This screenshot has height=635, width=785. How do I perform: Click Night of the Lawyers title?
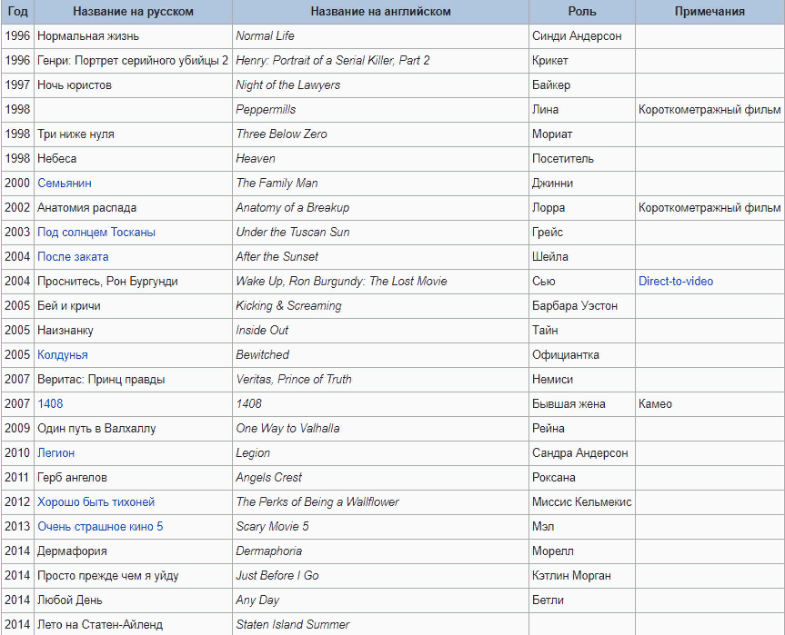coord(287,85)
